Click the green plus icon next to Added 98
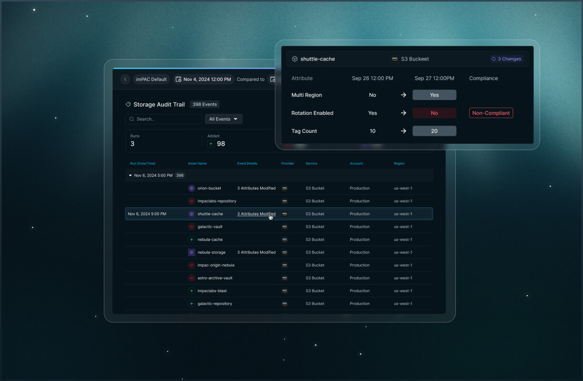 click(211, 143)
